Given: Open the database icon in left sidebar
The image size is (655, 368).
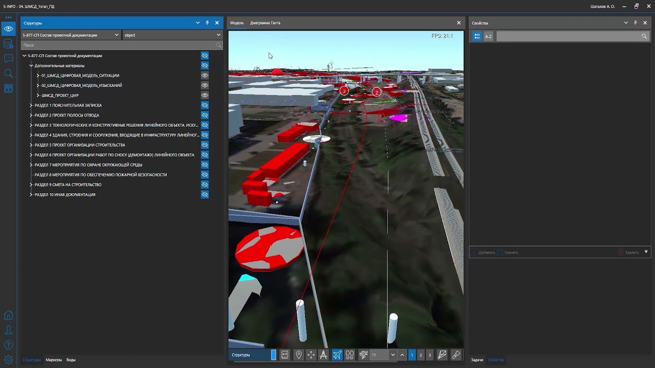Looking at the screenshot, I should click(8, 44).
